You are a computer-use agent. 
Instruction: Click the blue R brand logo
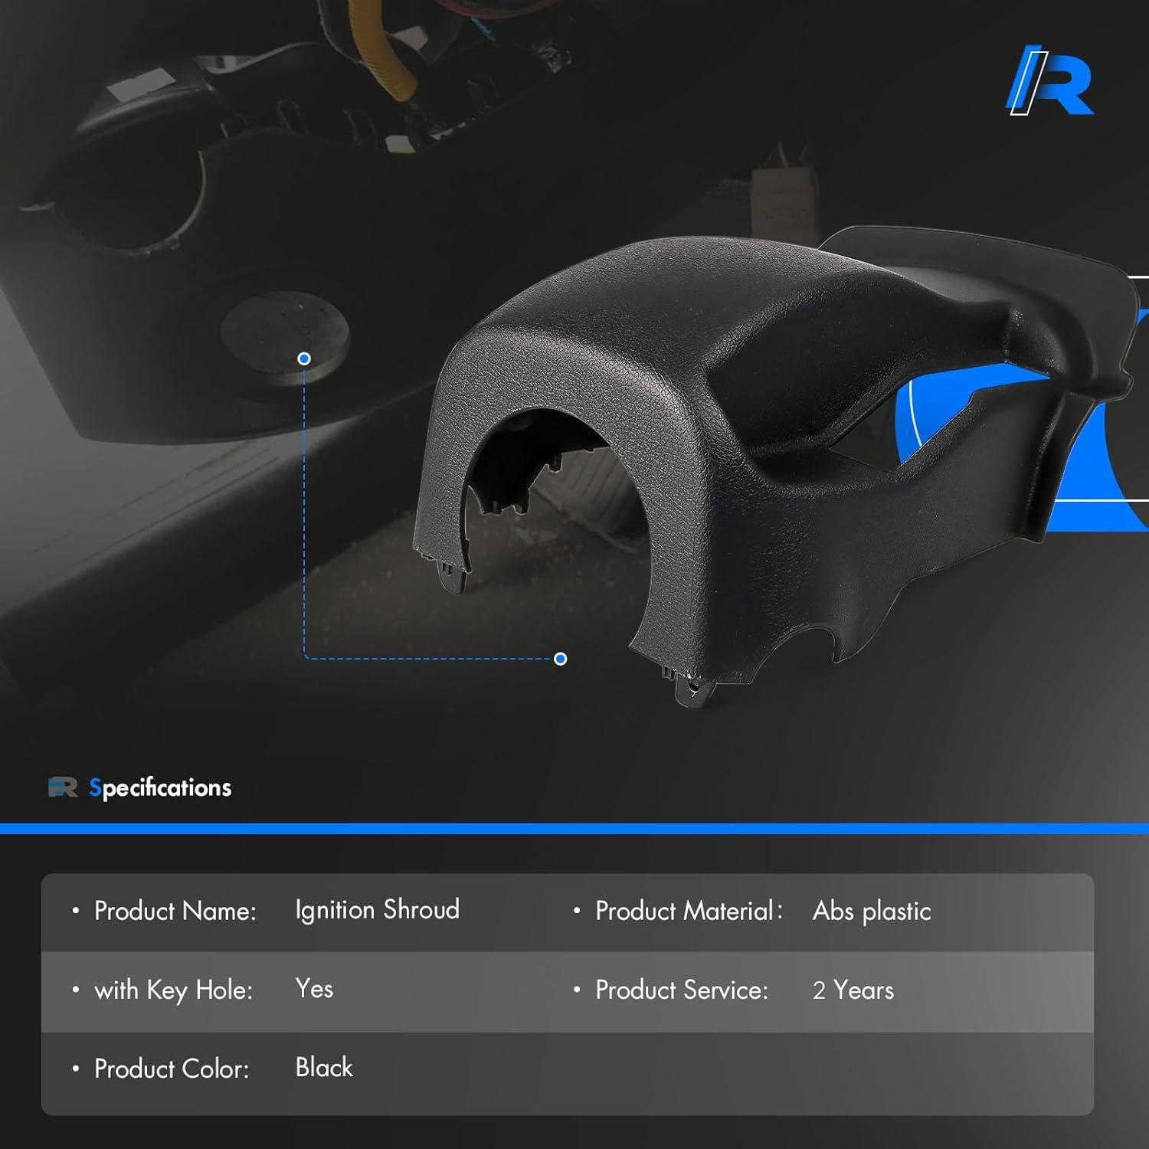[1049, 81]
